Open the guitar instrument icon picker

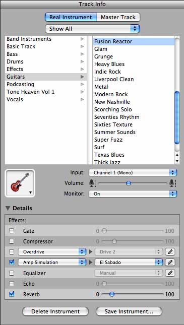(x=20, y=183)
